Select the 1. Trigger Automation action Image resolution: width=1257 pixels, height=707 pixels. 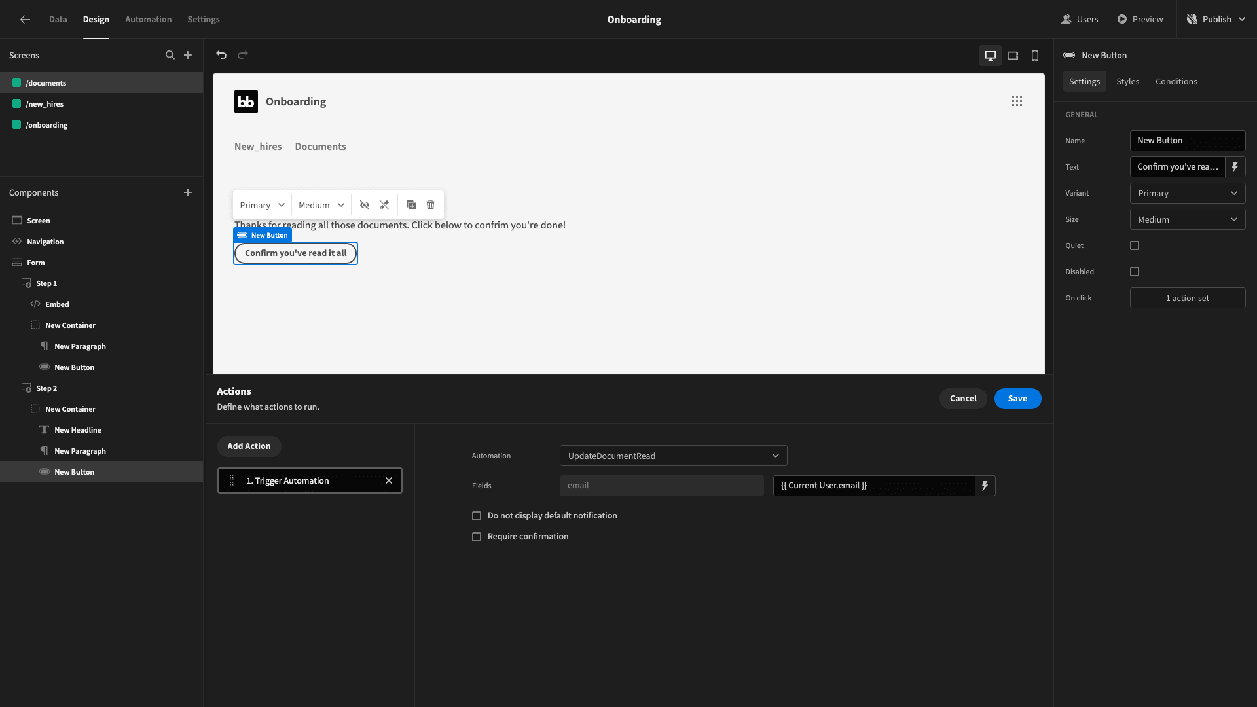310,481
